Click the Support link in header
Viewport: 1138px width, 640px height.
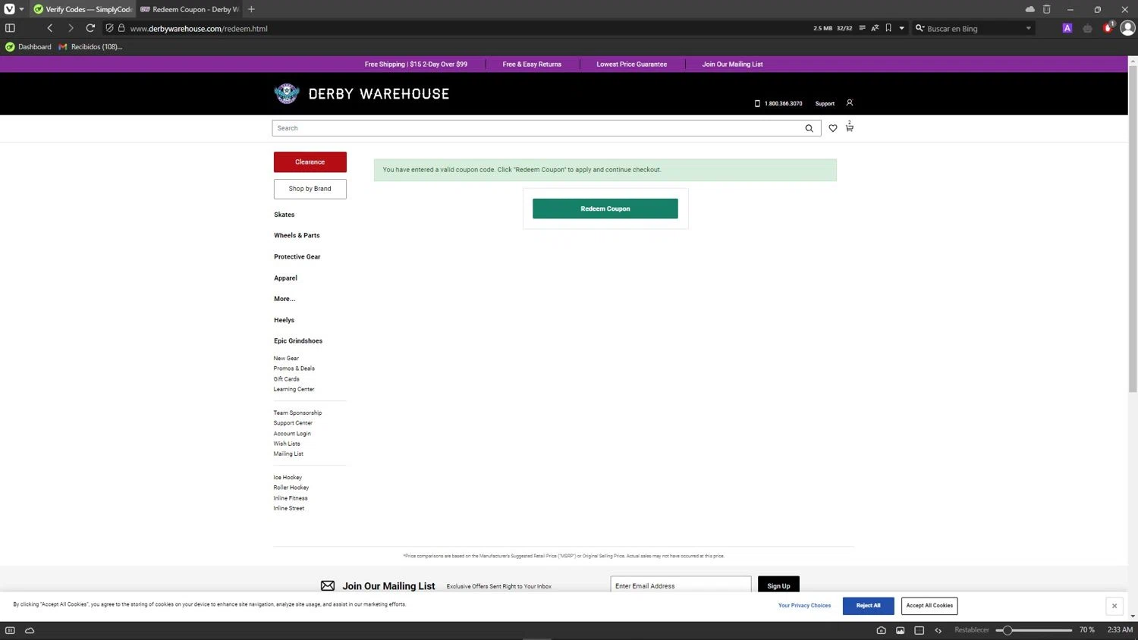825,103
